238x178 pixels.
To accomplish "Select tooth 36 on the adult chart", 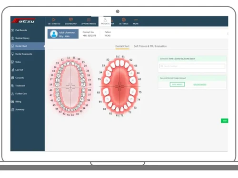I will click(x=82, y=99).
